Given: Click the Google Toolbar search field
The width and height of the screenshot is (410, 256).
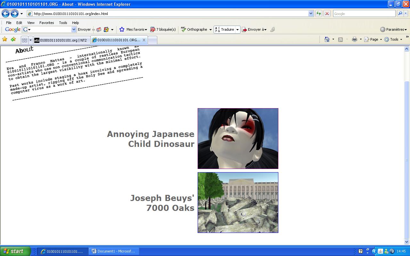Looking at the screenshot, I should coord(49,29).
